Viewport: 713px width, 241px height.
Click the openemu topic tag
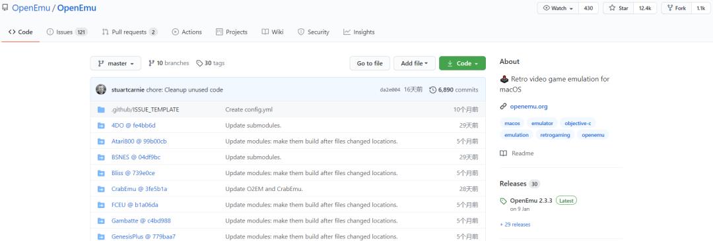(x=593, y=135)
